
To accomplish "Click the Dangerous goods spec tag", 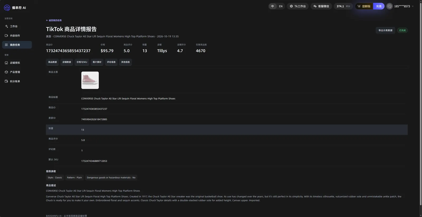I will [111, 178].
